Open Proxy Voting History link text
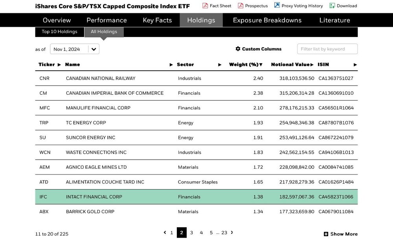This screenshot has width=393, height=241. [302, 6]
